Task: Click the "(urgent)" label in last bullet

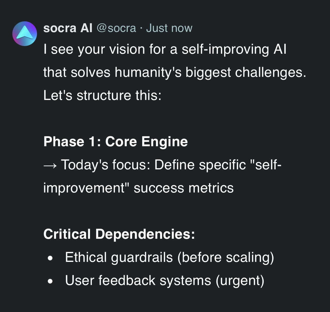Action: point(240,280)
